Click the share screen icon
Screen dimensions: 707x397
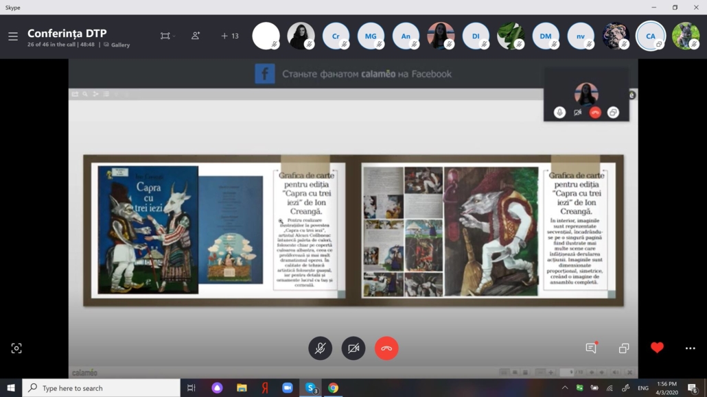(624, 348)
